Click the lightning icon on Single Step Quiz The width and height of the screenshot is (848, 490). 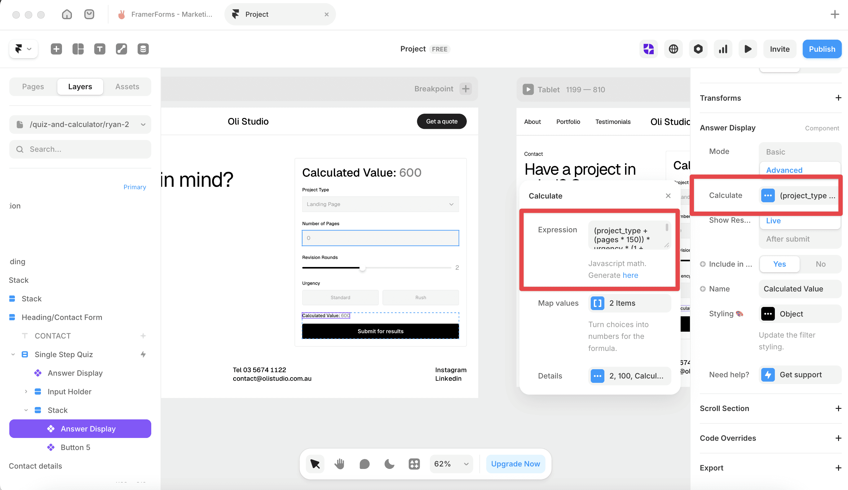click(x=143, y=354)
